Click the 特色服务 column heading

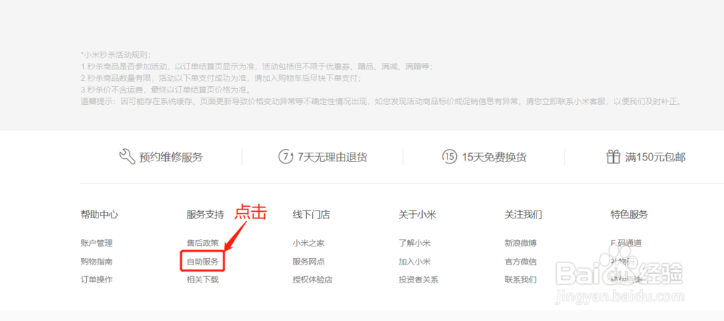pyautogui.click(x=629, y=215)
